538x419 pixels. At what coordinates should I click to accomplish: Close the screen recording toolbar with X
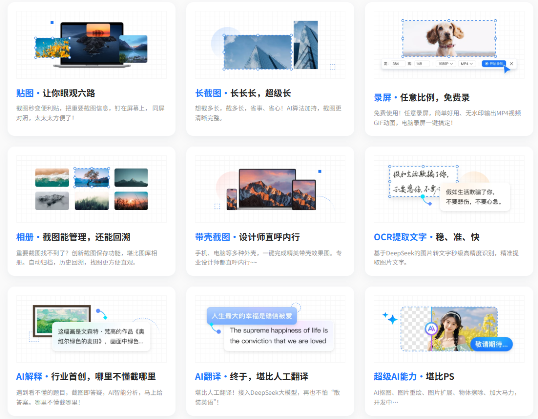pyautogui.click(x=511, y=64)
